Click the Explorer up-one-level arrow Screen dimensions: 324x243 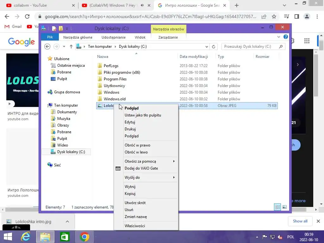pos(71,47)
